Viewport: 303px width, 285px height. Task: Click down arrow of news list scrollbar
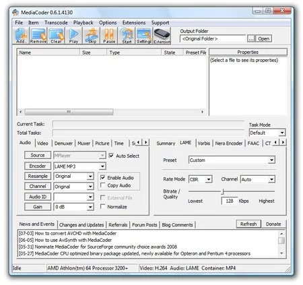(281, 253)
